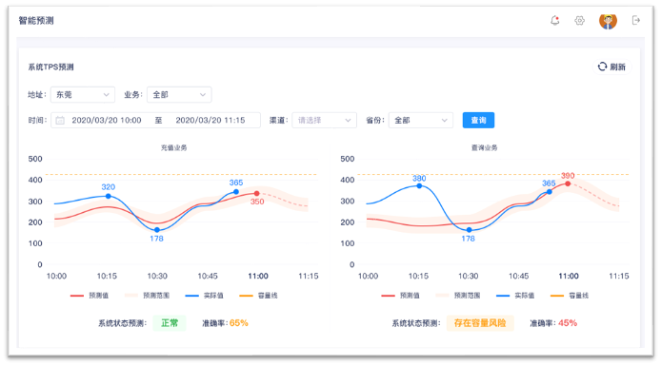Click the user avatar picture
Image resolution: width=661 pixels, height=366 pixels.
pos(608,21)
